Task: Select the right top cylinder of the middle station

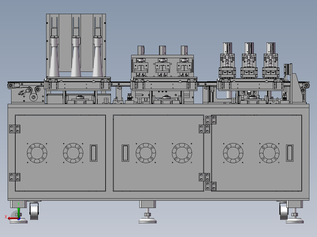Action: point(184,50)
